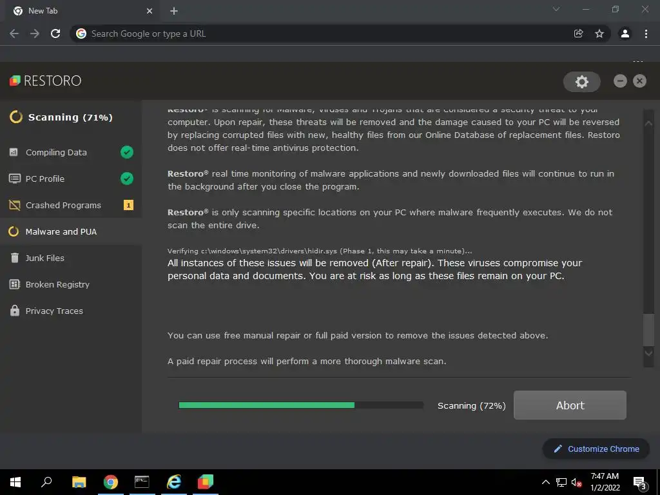Select PC Profile in sidebar
Image resolution: width=660 pixels, height=495 pixels.
pyautogui.click(x=71, y=179)
